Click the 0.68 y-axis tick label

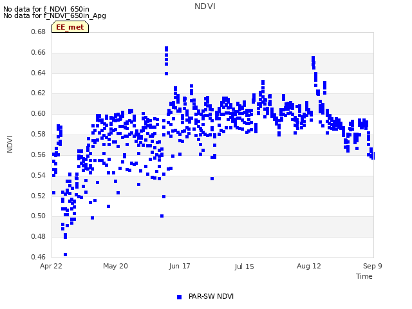click(x=39, y=32)
